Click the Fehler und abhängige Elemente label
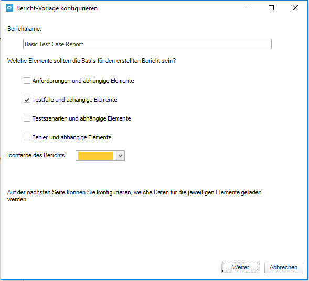 [x=72, y=137]
